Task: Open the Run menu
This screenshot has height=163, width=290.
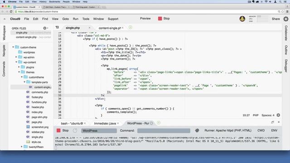Action: pos(76,19)
